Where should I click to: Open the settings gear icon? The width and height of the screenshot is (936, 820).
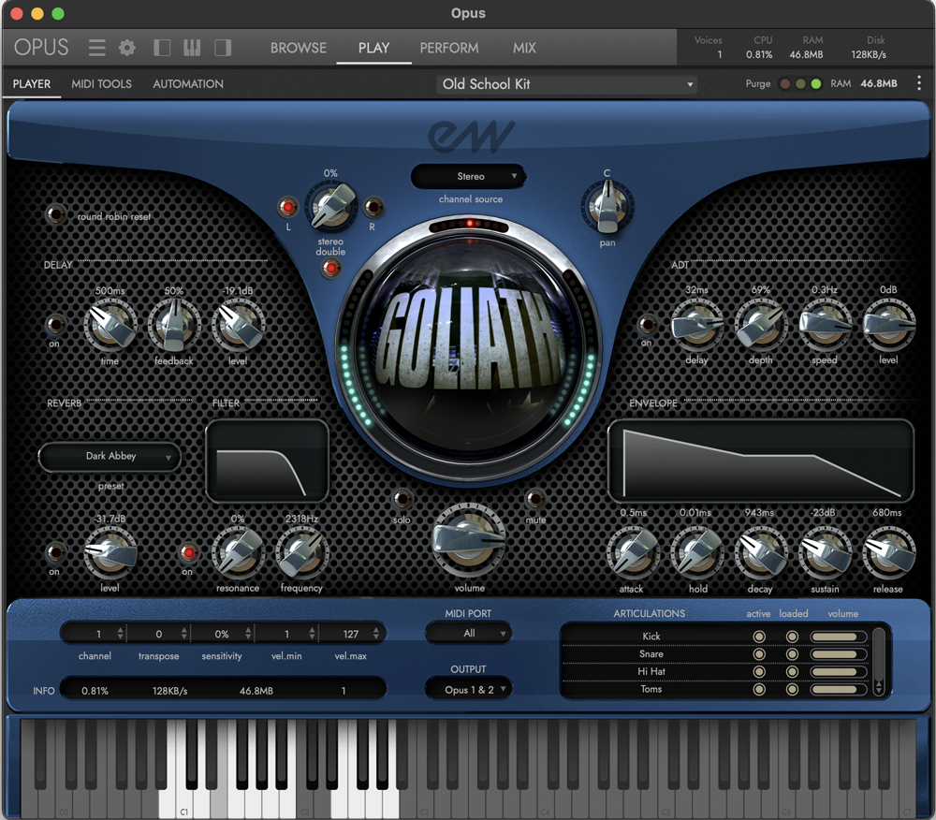coord(127,47)
